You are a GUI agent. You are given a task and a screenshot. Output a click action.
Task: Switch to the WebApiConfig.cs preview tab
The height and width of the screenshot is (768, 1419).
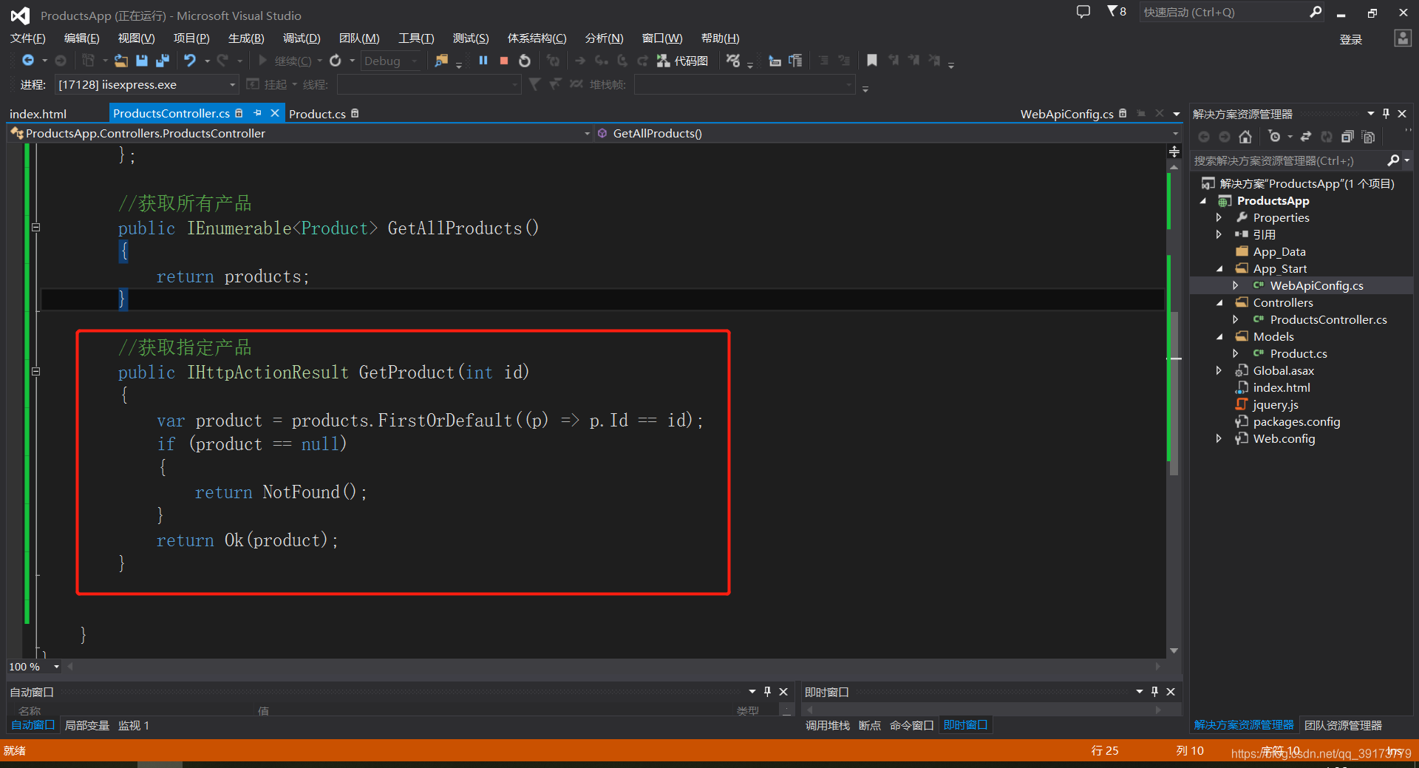tap(1066, 114)
